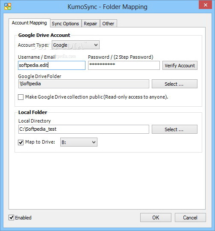Uncheck the Map to Drive checkbox
The image size is (215, 231).
[21, 142]
